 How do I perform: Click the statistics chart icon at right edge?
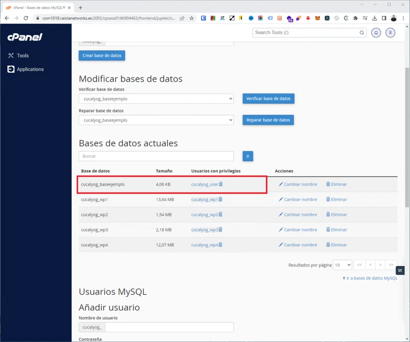[x=400, y=270]
